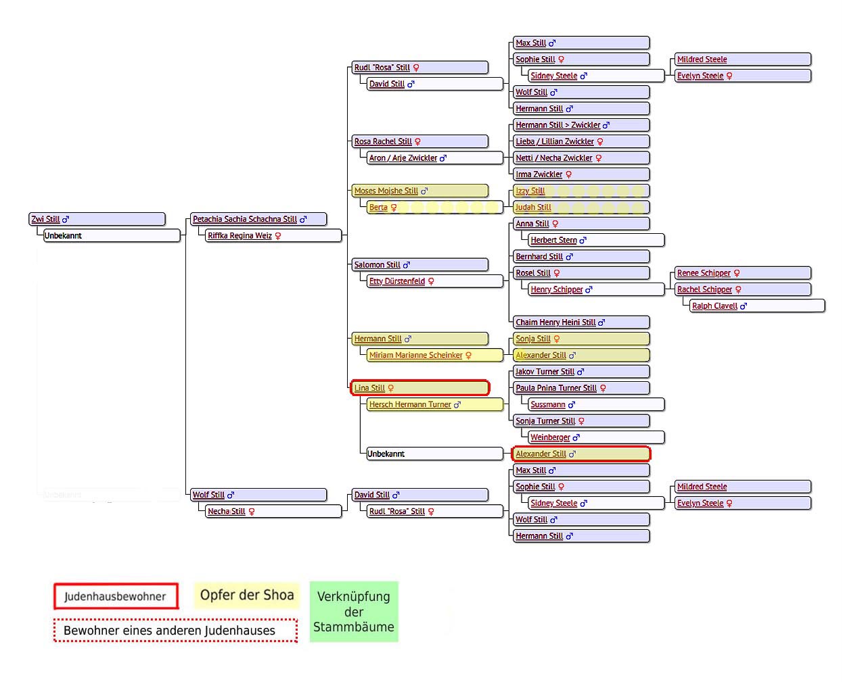The width and height of the screenshot is (843, 682).
Task: Open the Jakov Turner Still link
Action: (545, 372)
